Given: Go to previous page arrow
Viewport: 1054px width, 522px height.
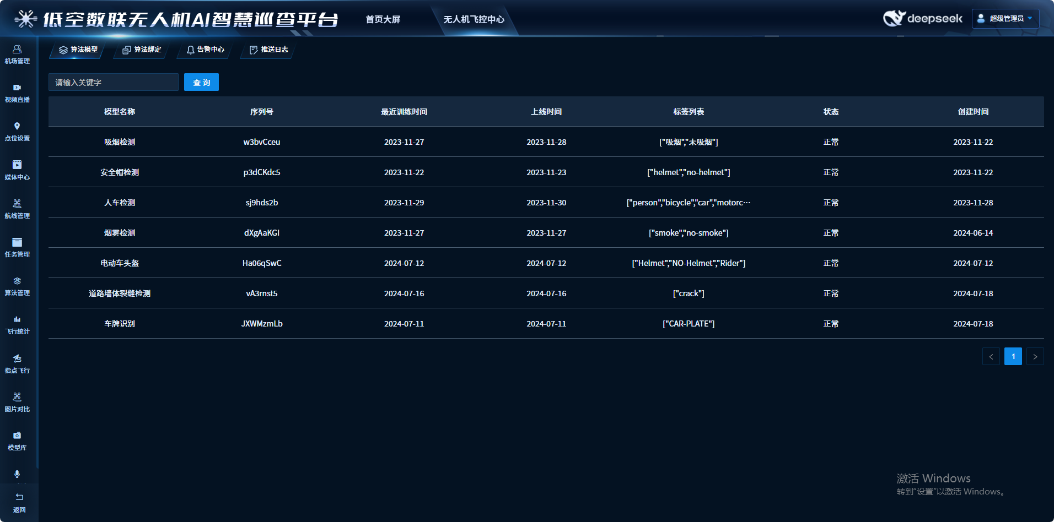Looking at the screenshot, I should pyautogui.click(x=991, y=356).
